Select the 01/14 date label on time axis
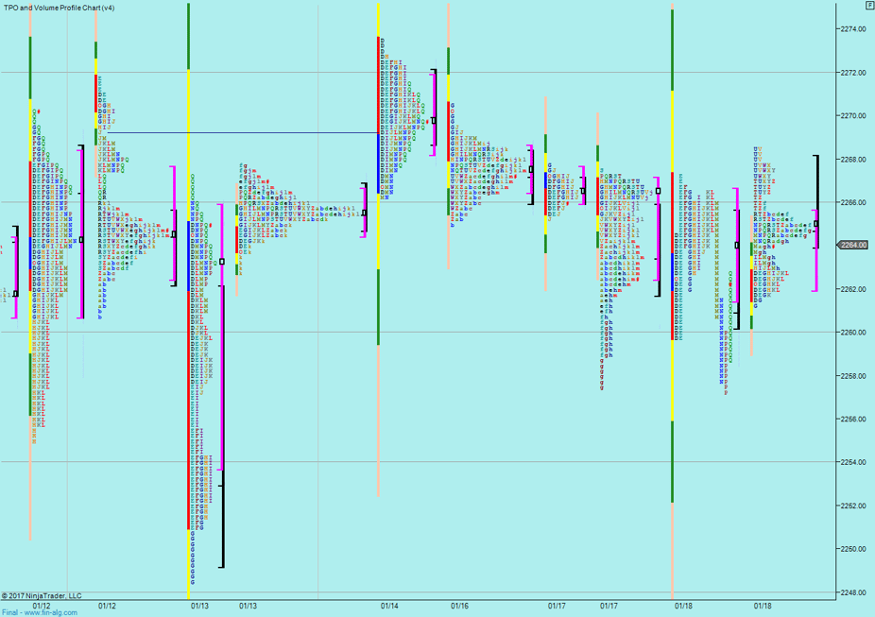The image size is (875, 617). (389, 605)
